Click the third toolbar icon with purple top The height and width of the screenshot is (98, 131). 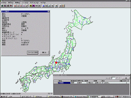point(8,6)
